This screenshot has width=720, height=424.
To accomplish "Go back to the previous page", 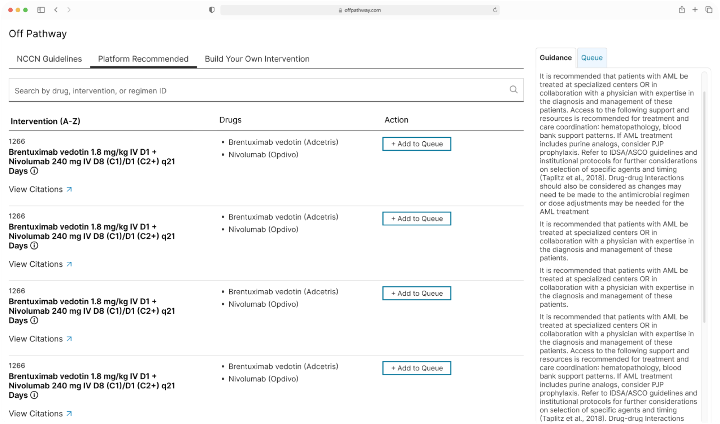I will (56, 10).
